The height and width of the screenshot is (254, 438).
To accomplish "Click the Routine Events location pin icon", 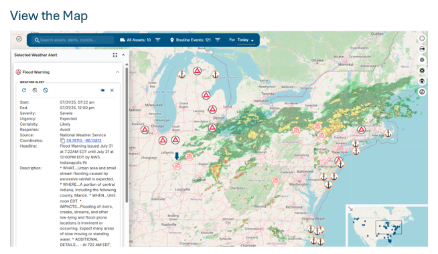I will tap(172, 40).
